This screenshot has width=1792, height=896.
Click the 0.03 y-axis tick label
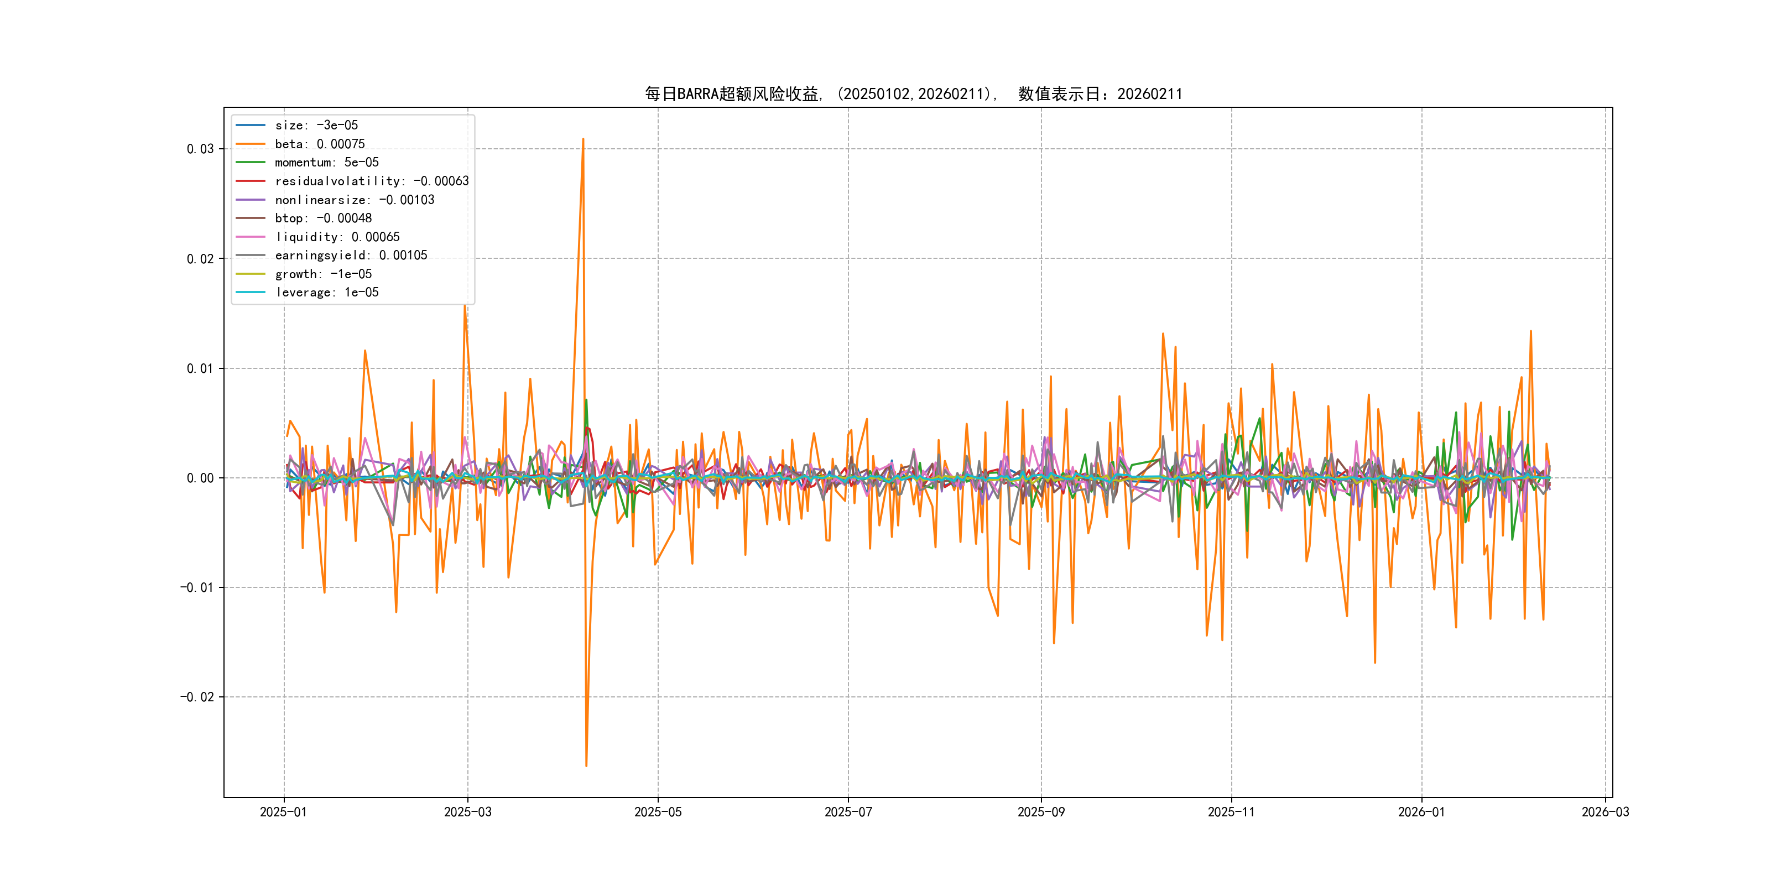click(x=200, y=149)
